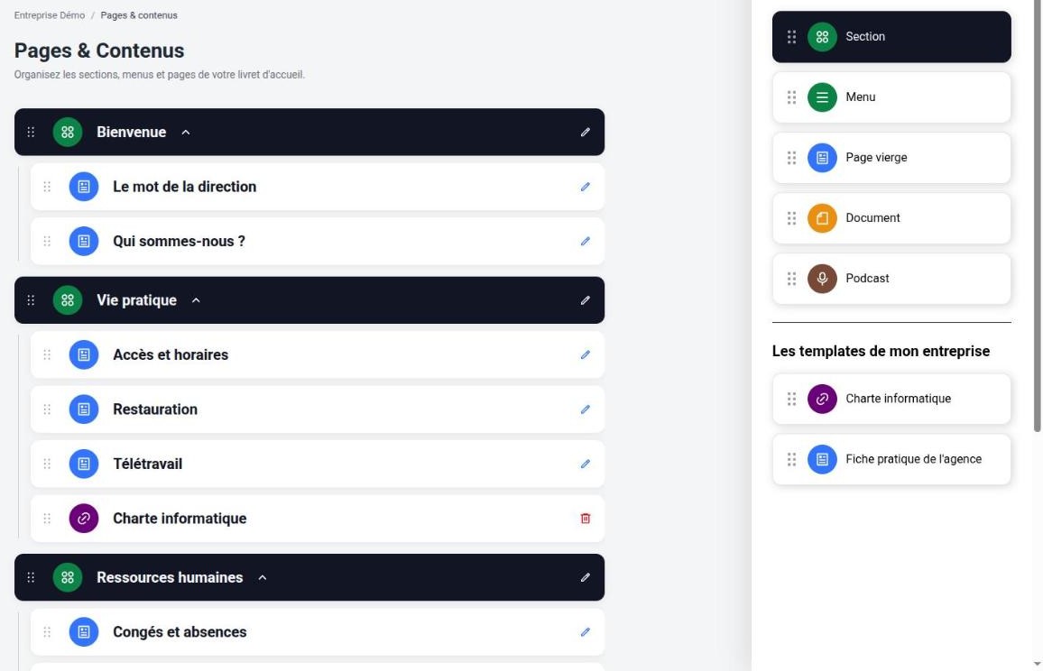Screen dimensions: 1043x671
Task: Choose the Page vierge block
Action: [891, 158]
